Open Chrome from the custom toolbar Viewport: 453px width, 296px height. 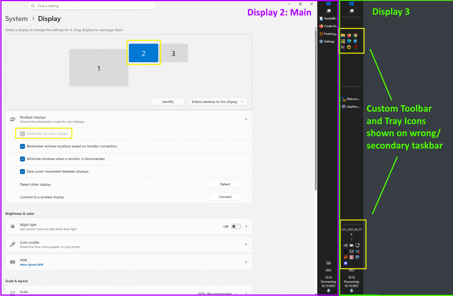355,35
